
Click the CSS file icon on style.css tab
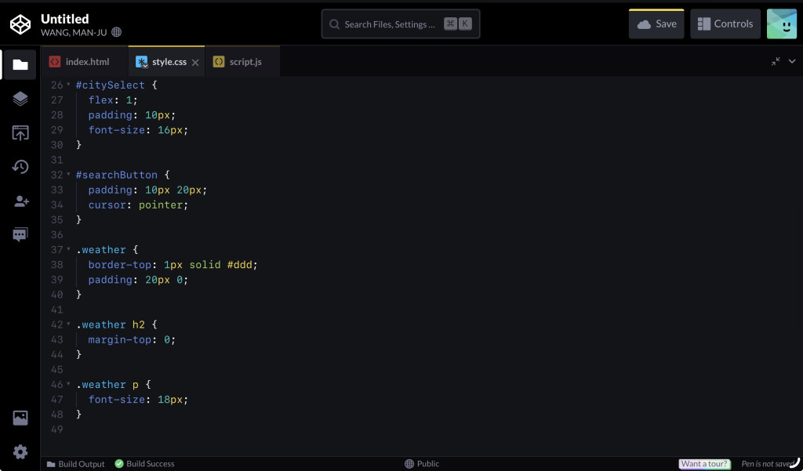(x=141, y=62)
